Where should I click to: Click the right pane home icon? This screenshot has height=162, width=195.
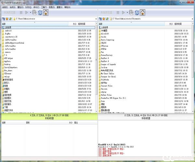[x=142, y=13]
